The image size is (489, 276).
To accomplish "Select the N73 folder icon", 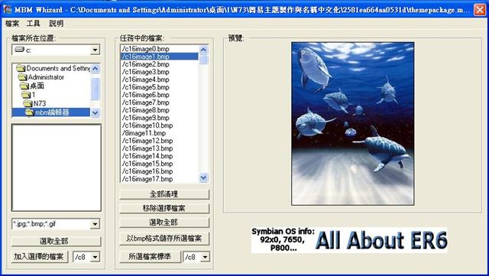I will (28, 103).
